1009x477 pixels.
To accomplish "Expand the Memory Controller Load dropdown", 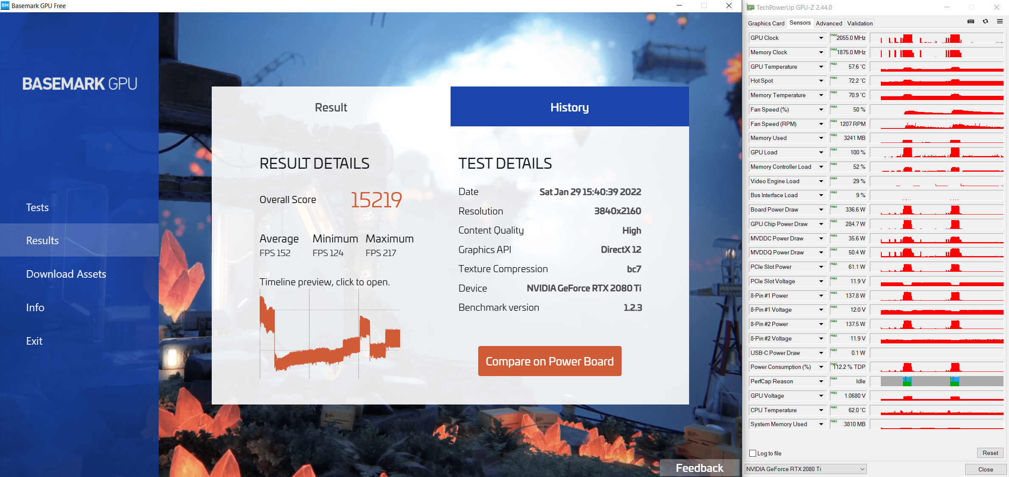I will [x=821, y=167].
